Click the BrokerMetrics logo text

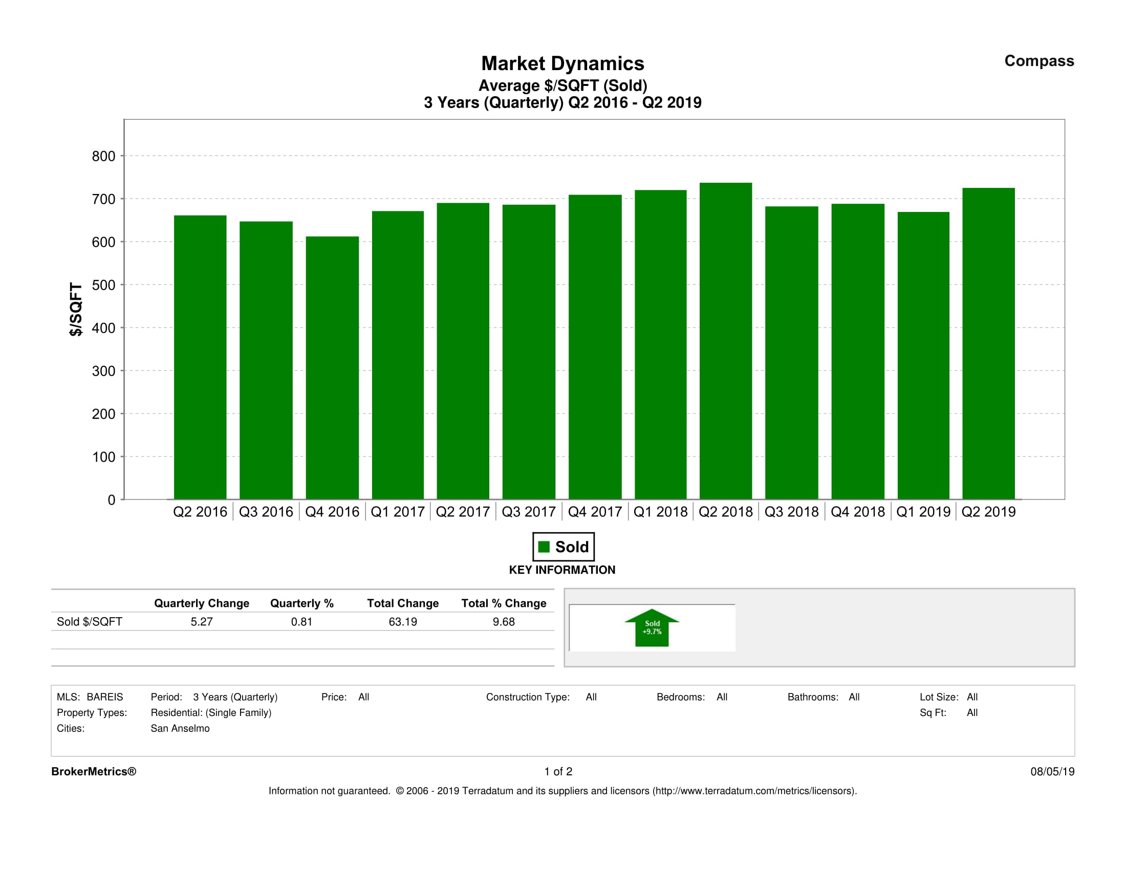[94, 771]
